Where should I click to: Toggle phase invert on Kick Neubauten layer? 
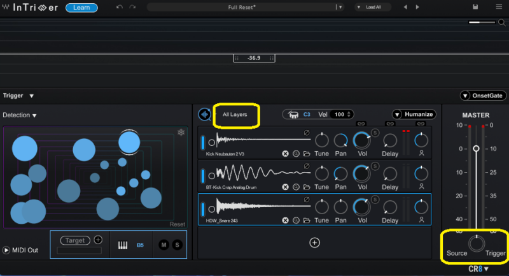coord(307,133)
